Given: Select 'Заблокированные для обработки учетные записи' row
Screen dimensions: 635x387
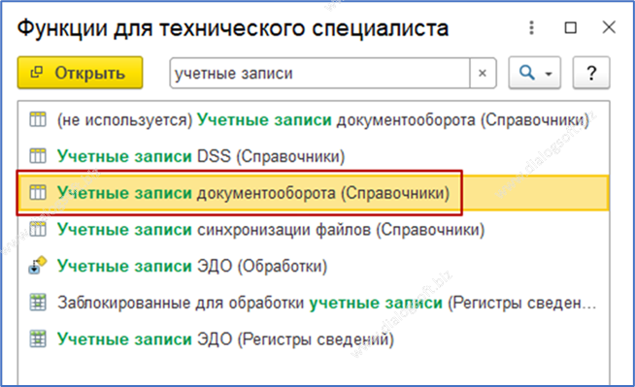Looking at the screenshot, I should click(x=314, y=303).
